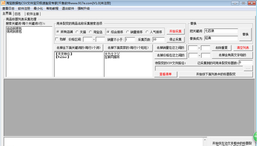Click the red 清空列表 button

(x=243, y=48)
